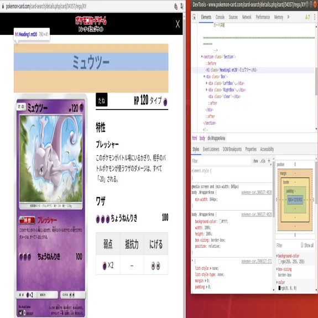Click the site lock icon in address bar

[x=3, y=6]
